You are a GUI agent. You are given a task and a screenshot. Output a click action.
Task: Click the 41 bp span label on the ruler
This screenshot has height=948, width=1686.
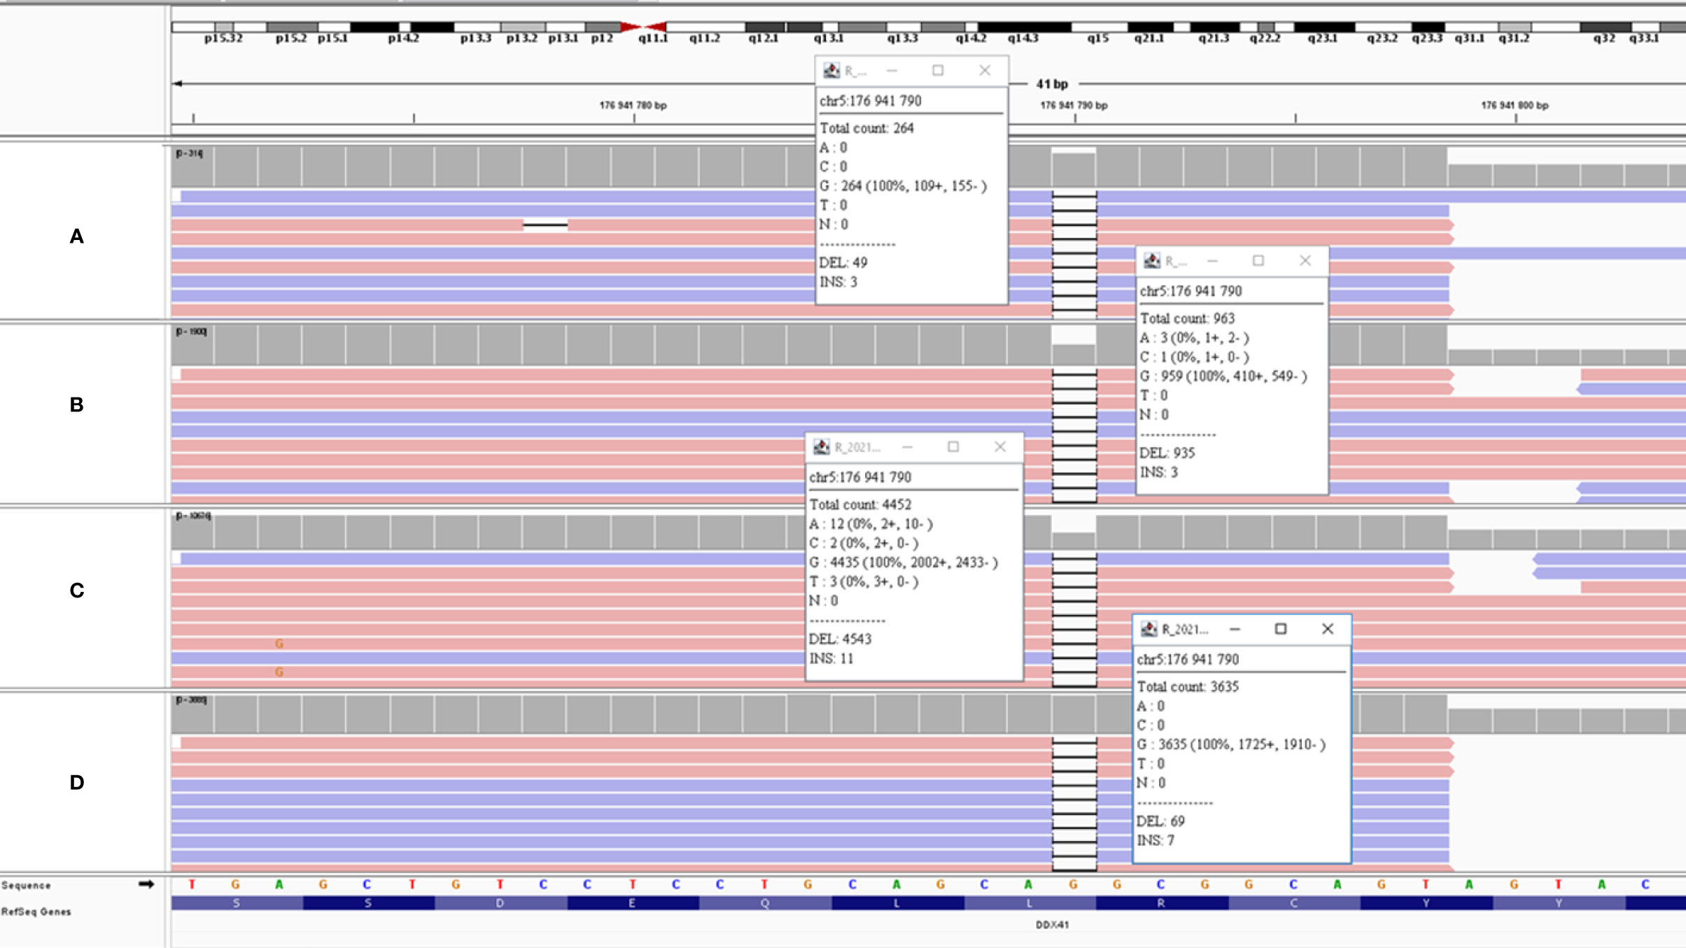coord(1052,84)
